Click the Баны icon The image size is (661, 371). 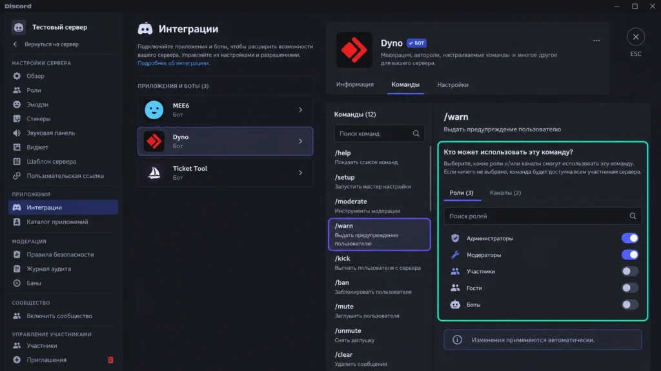(17, 283)
